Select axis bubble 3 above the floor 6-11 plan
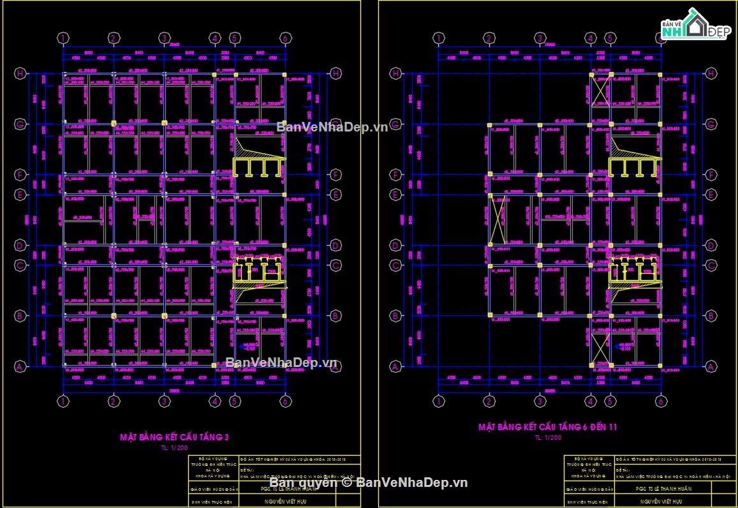This screenshot has height=508, width=738. 540,38
